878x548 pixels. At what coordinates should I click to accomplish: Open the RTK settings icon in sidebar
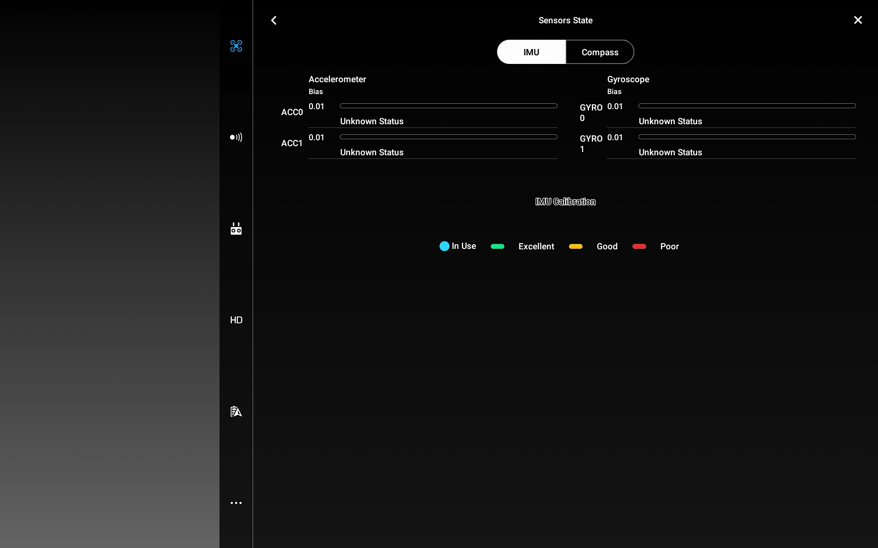236,411
